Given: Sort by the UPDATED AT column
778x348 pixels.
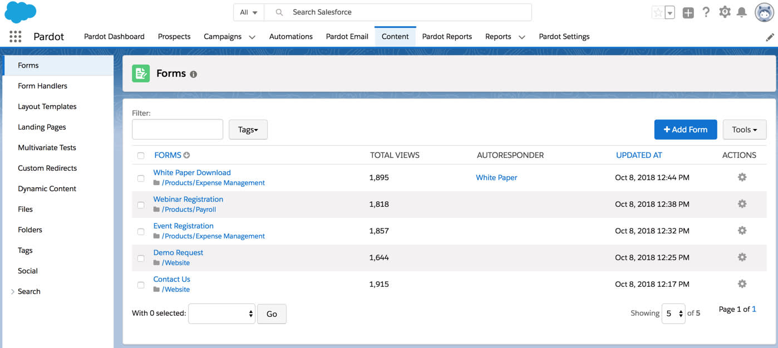Looking at the screenshot, I should click(639, 155).
